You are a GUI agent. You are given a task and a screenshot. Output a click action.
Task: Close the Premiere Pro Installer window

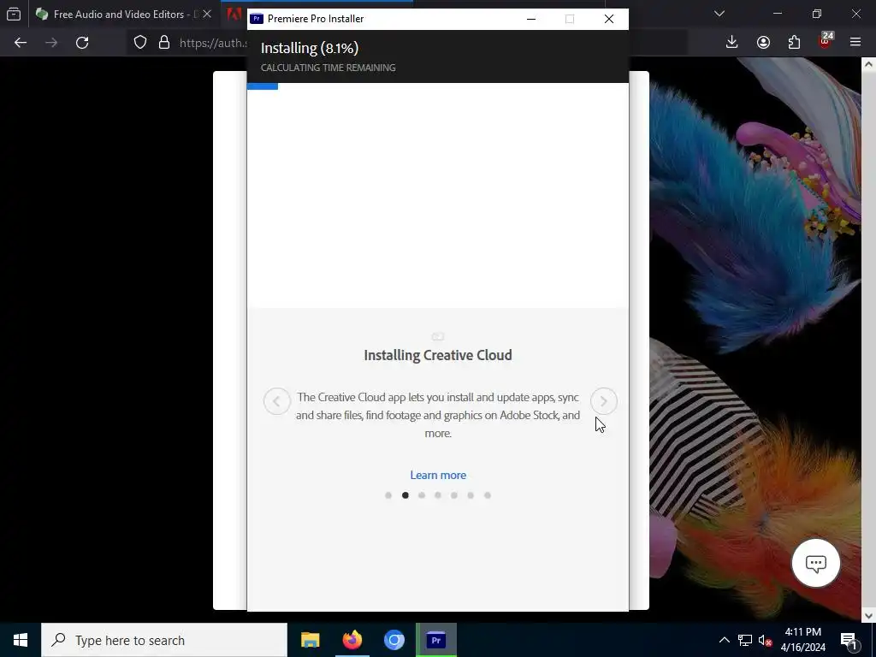pyautogui.click(x=609, y=19)
